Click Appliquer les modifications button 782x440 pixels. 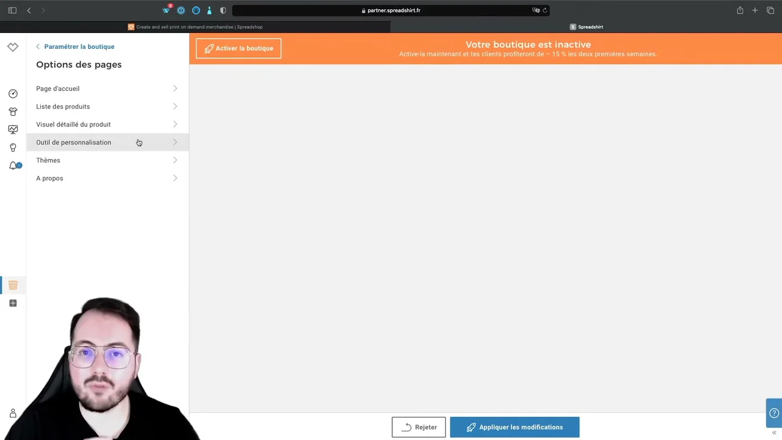click(514, 427)
